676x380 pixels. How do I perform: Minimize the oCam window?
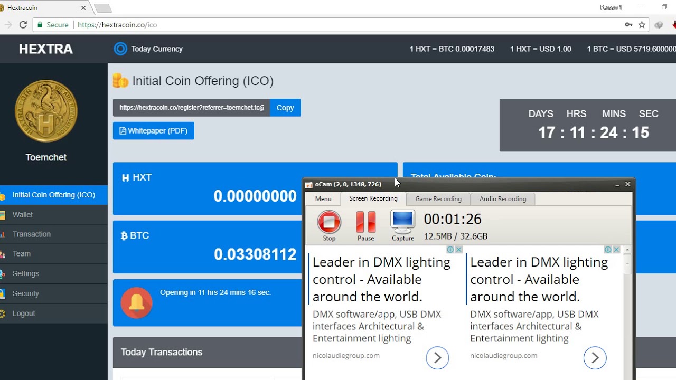617,185
